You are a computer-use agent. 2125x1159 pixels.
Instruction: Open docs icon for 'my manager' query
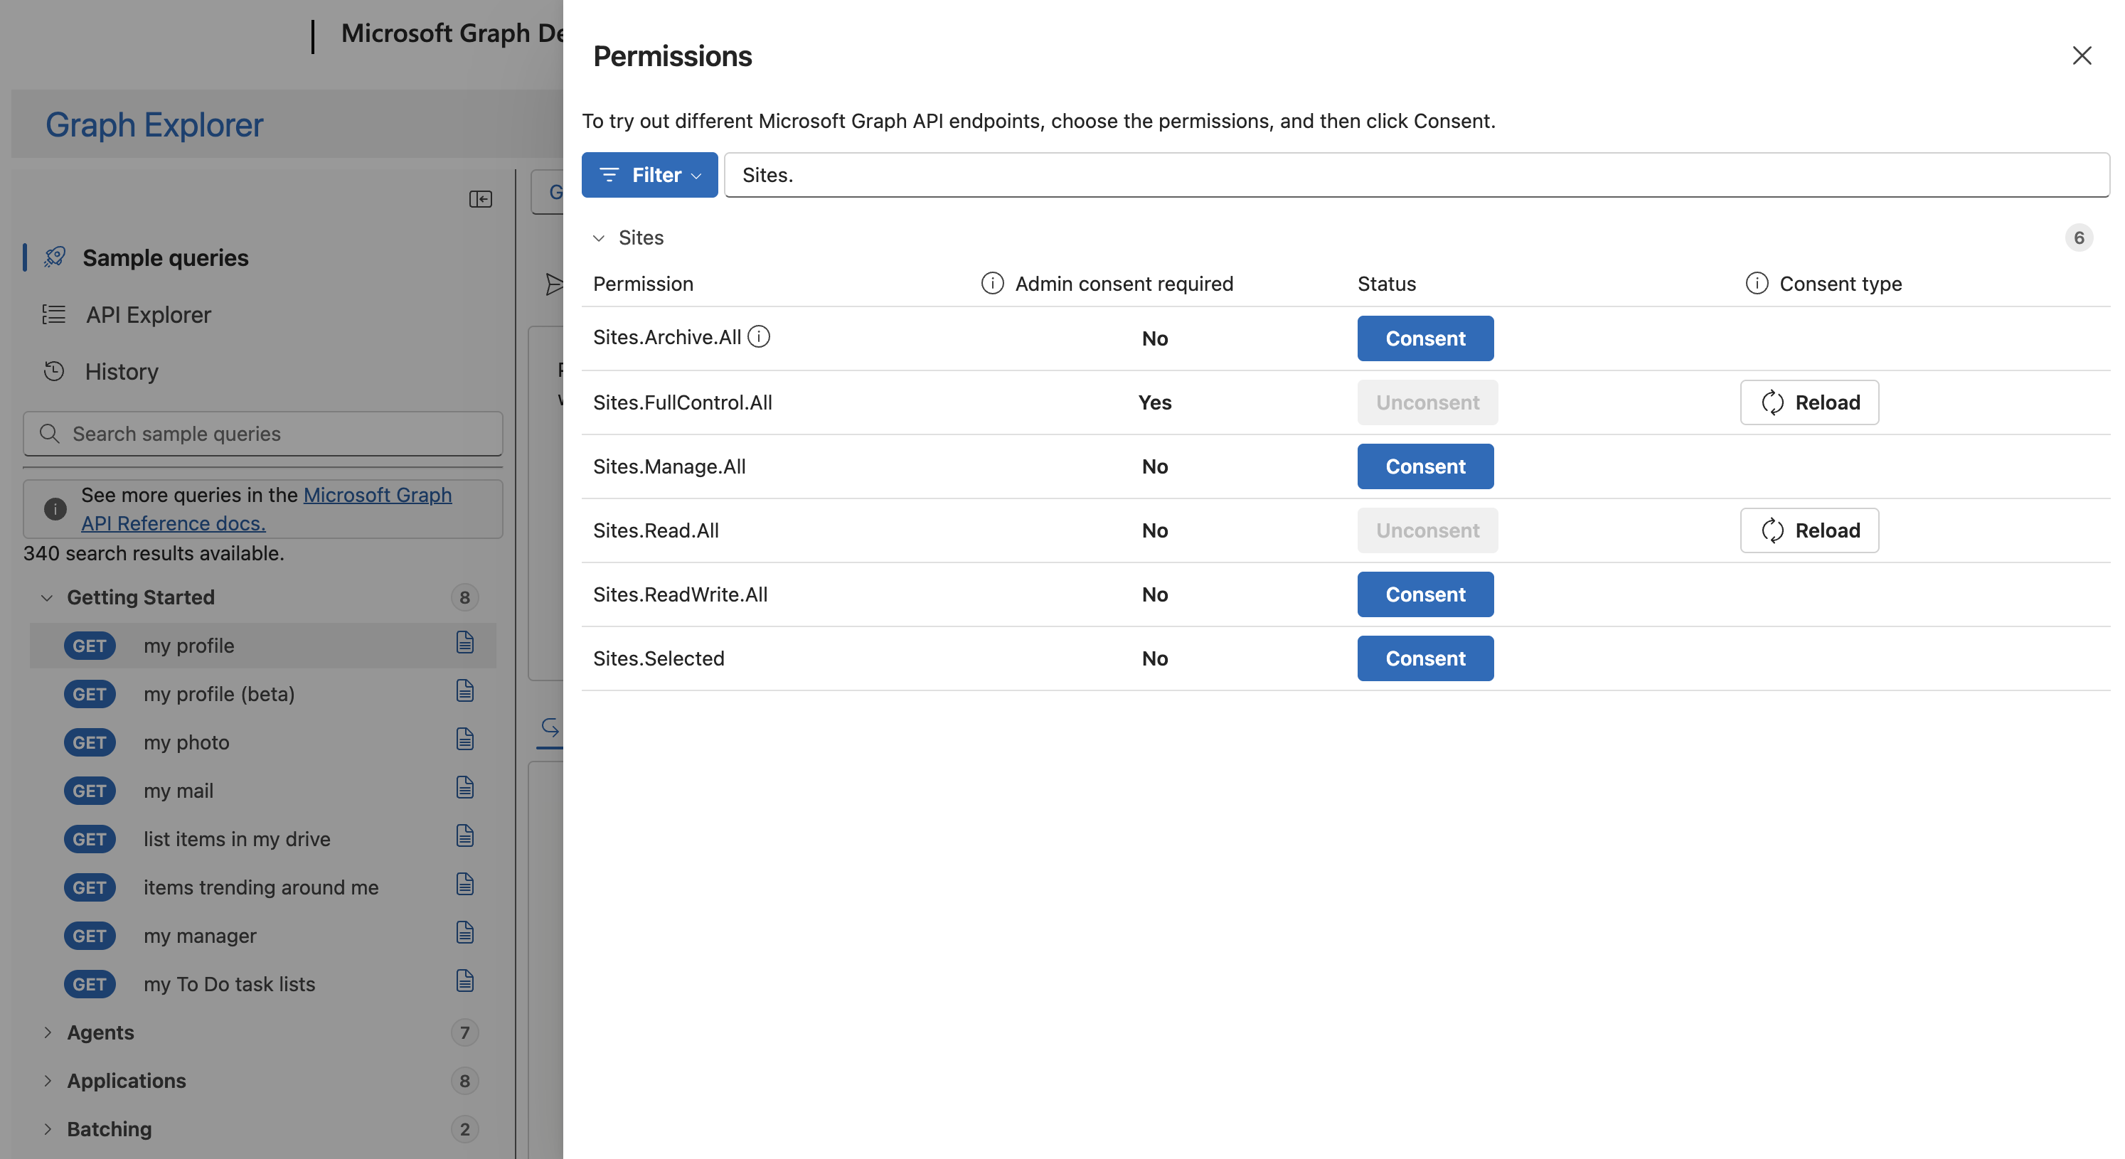tap(464, 933)
